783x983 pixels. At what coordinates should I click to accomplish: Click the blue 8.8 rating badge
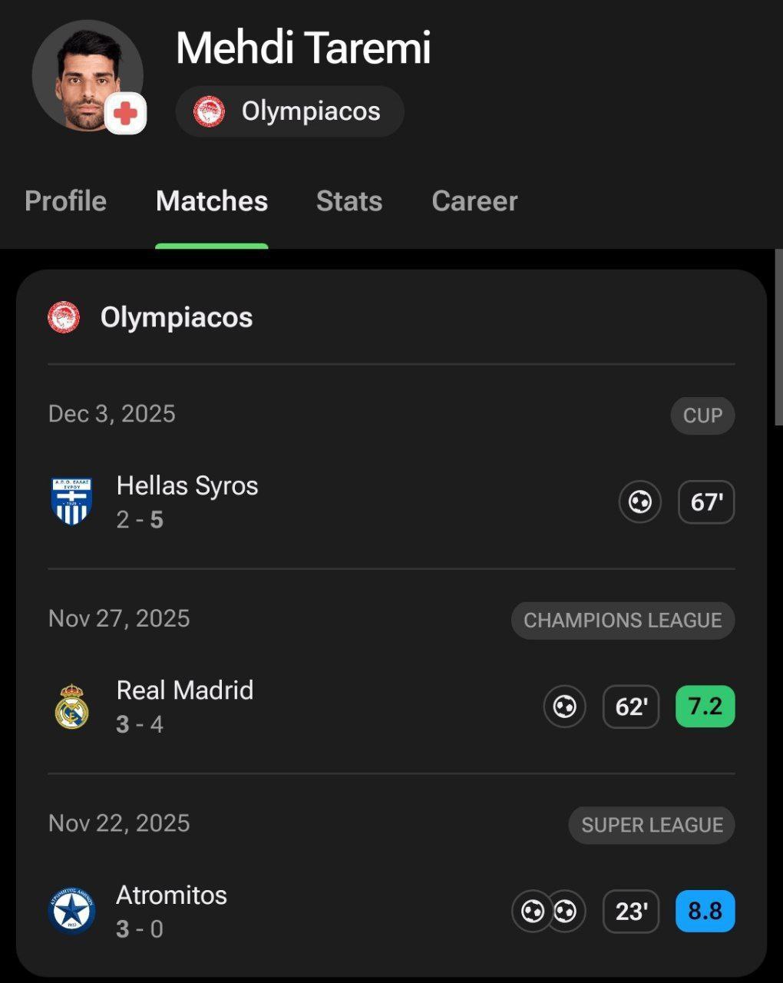point(705,912)
